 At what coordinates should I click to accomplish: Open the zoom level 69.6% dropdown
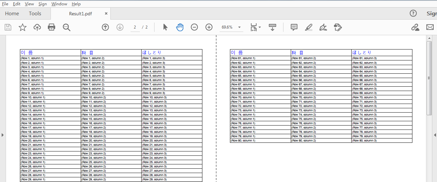(x=239, y=27)
